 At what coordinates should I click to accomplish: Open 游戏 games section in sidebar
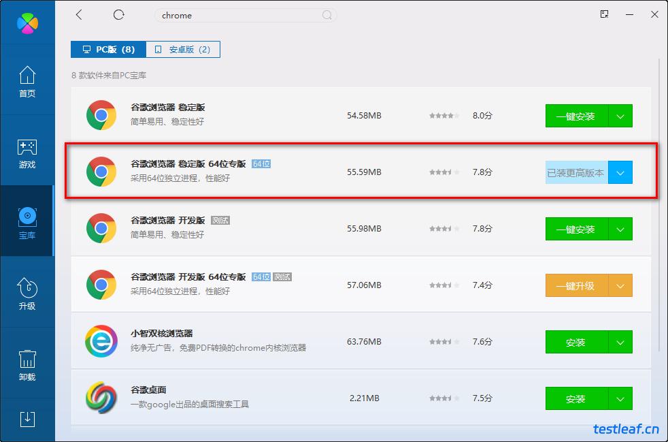click(27, 153)
